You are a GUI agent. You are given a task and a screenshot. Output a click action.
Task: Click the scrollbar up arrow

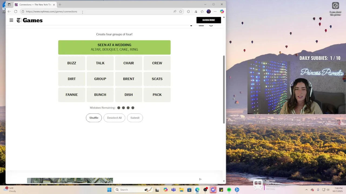pyautogui.click(x=224, y=17)
